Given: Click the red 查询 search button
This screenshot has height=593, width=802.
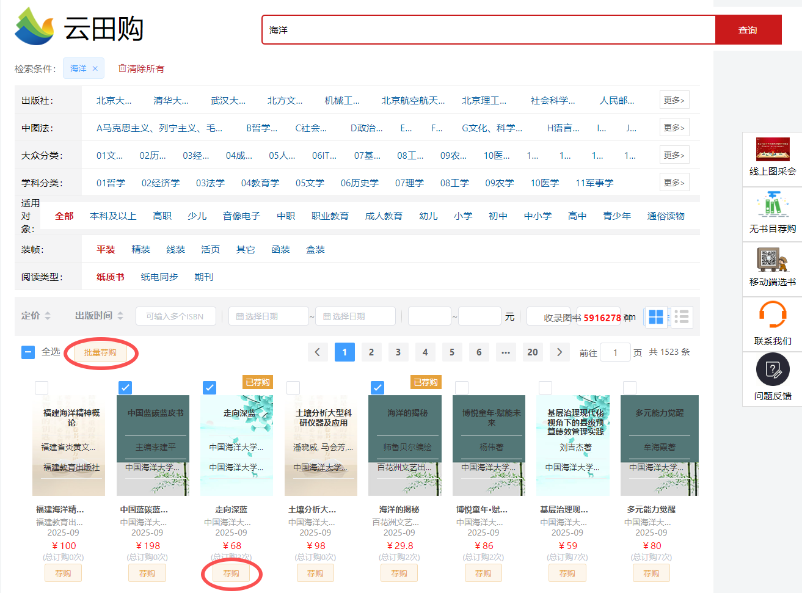Looking at the screenshot, I should point(748,30).
